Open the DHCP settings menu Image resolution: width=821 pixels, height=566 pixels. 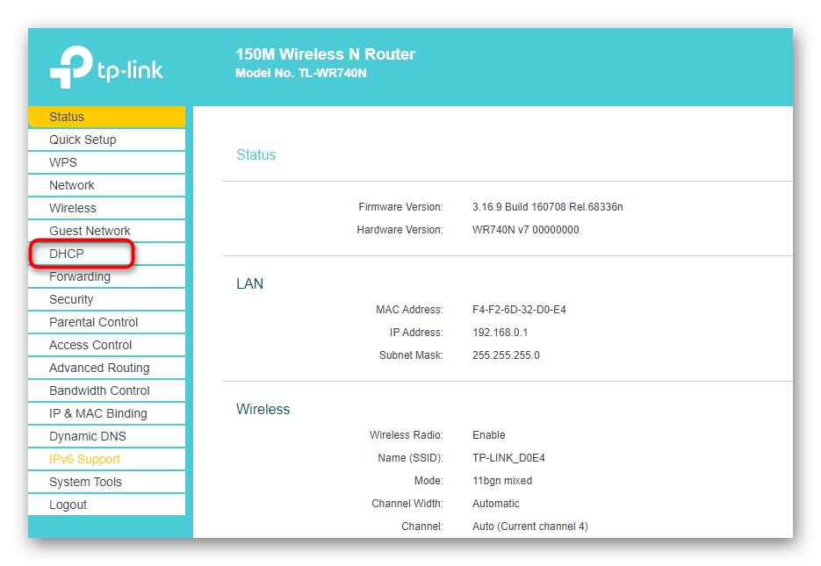pyautogui.click(x=66, y=254)
